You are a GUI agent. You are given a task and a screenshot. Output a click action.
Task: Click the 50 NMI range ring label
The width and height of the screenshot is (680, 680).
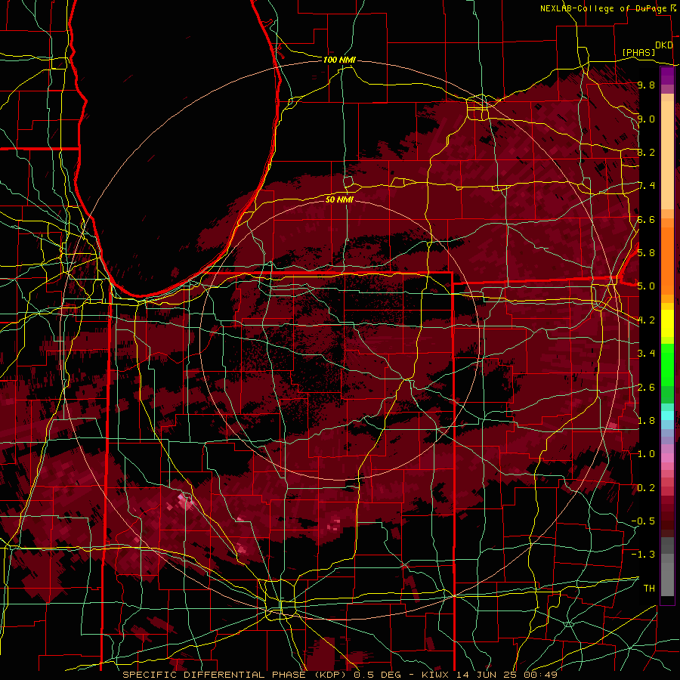(339, 199)
